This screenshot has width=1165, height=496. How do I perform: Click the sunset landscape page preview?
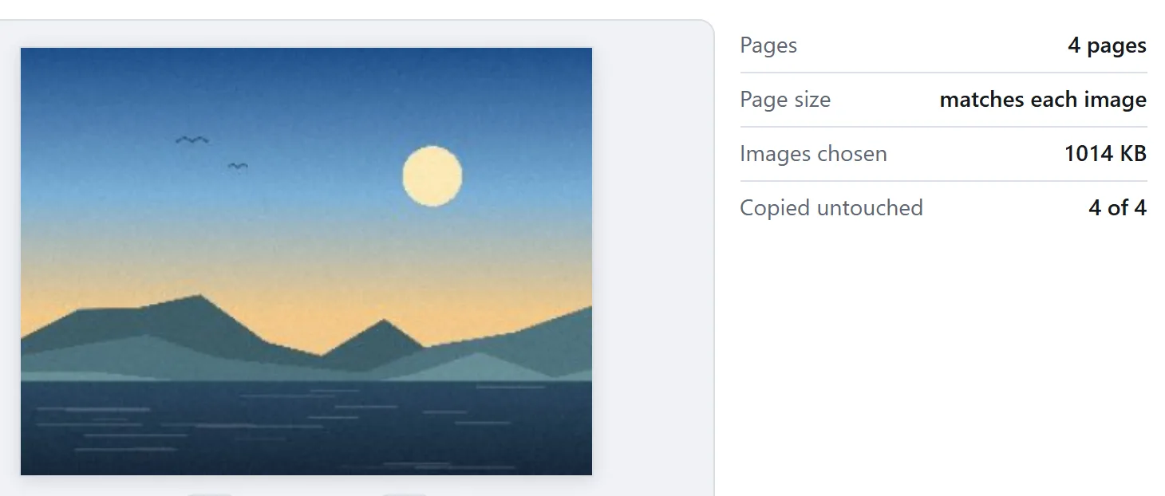click(306, 262)
